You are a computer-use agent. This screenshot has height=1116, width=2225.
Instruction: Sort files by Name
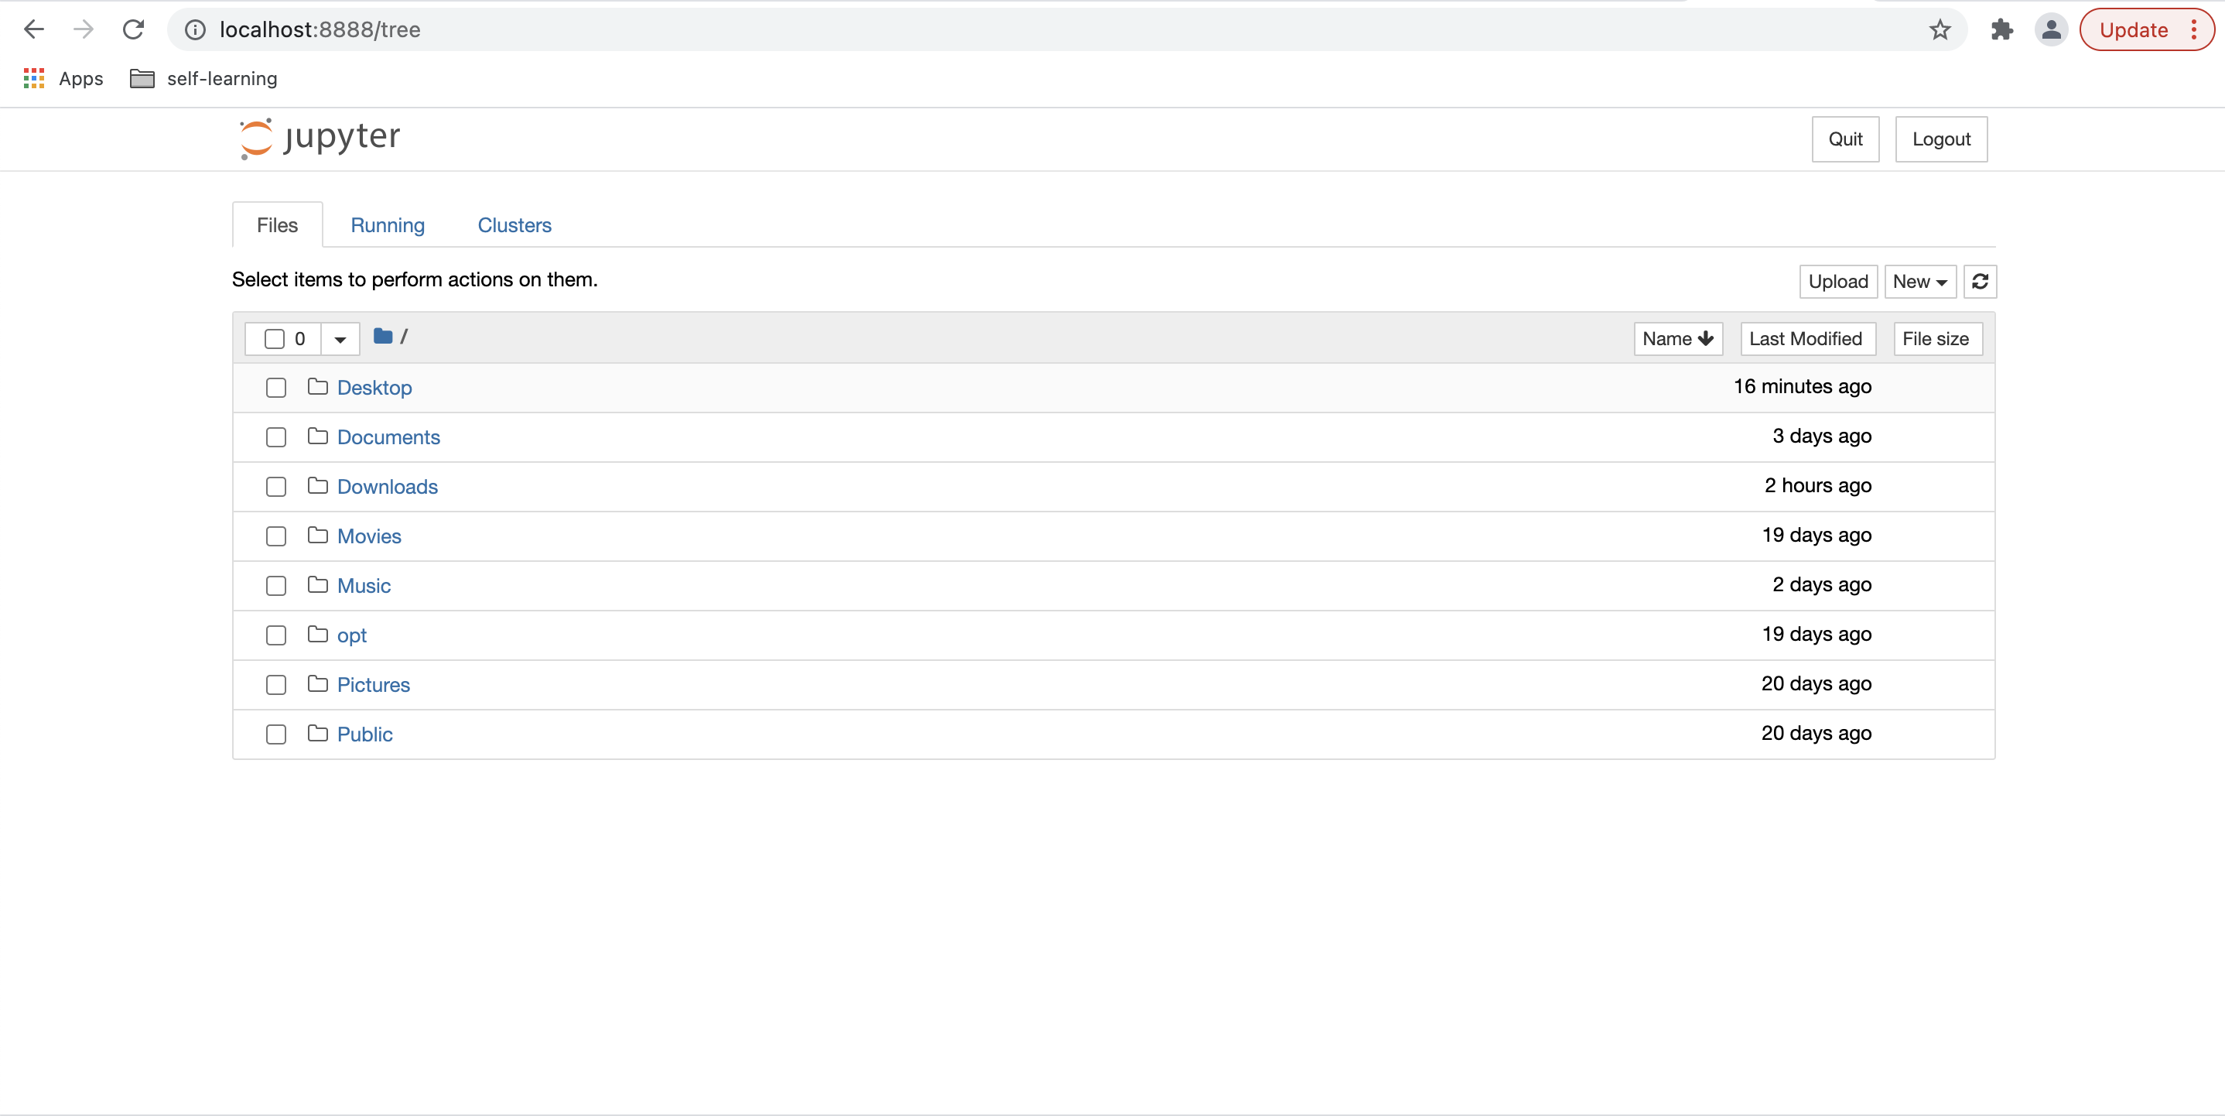1676,339
